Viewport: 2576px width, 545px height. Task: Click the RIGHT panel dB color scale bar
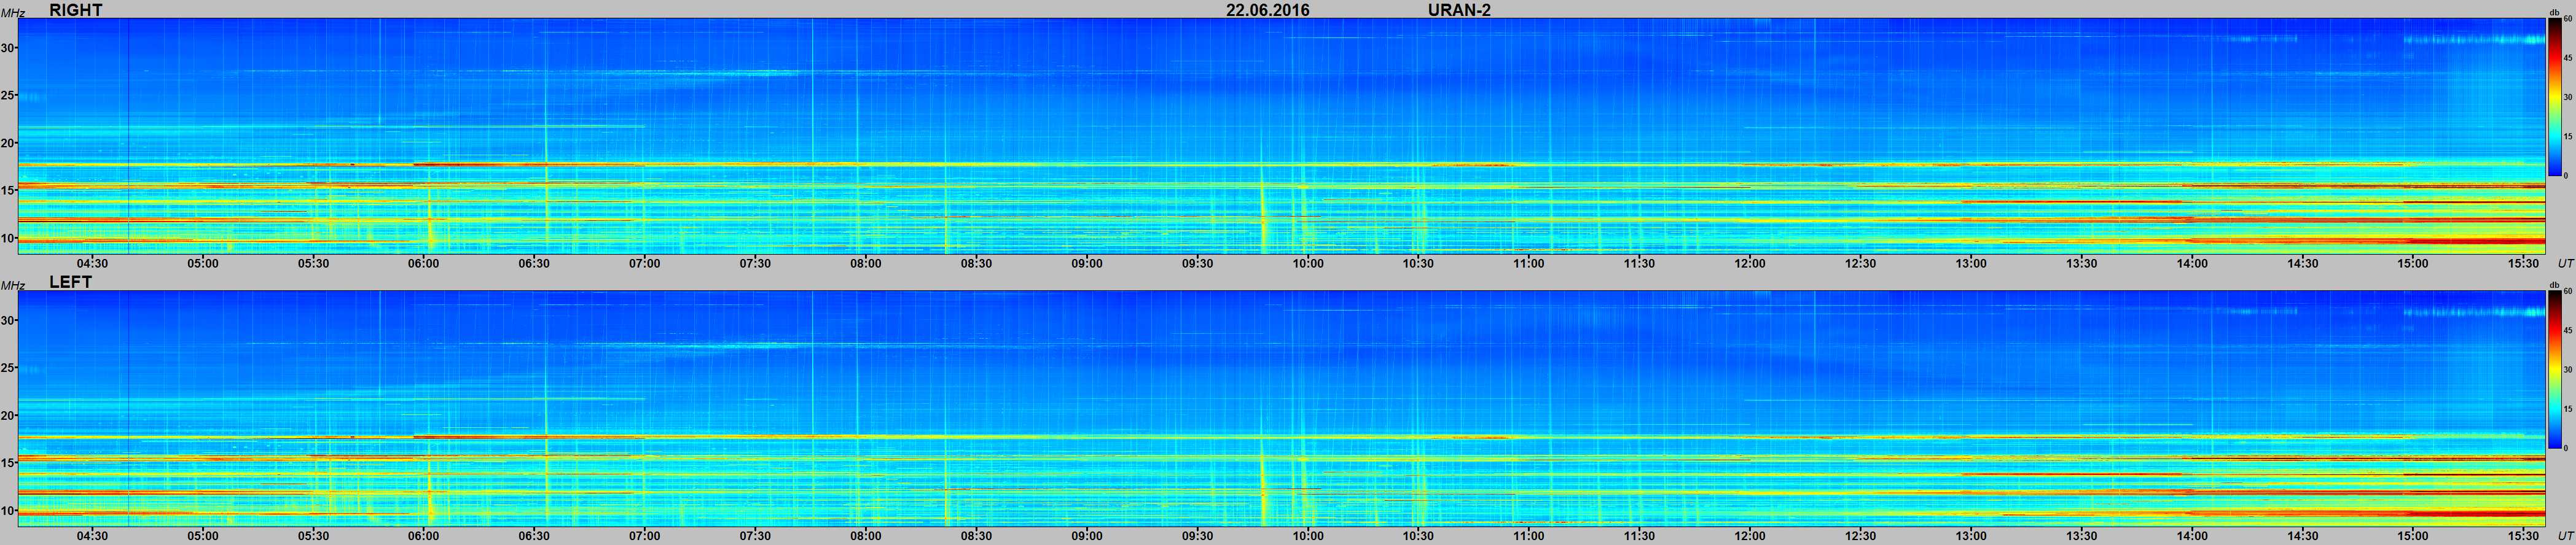coord(2554,97)
